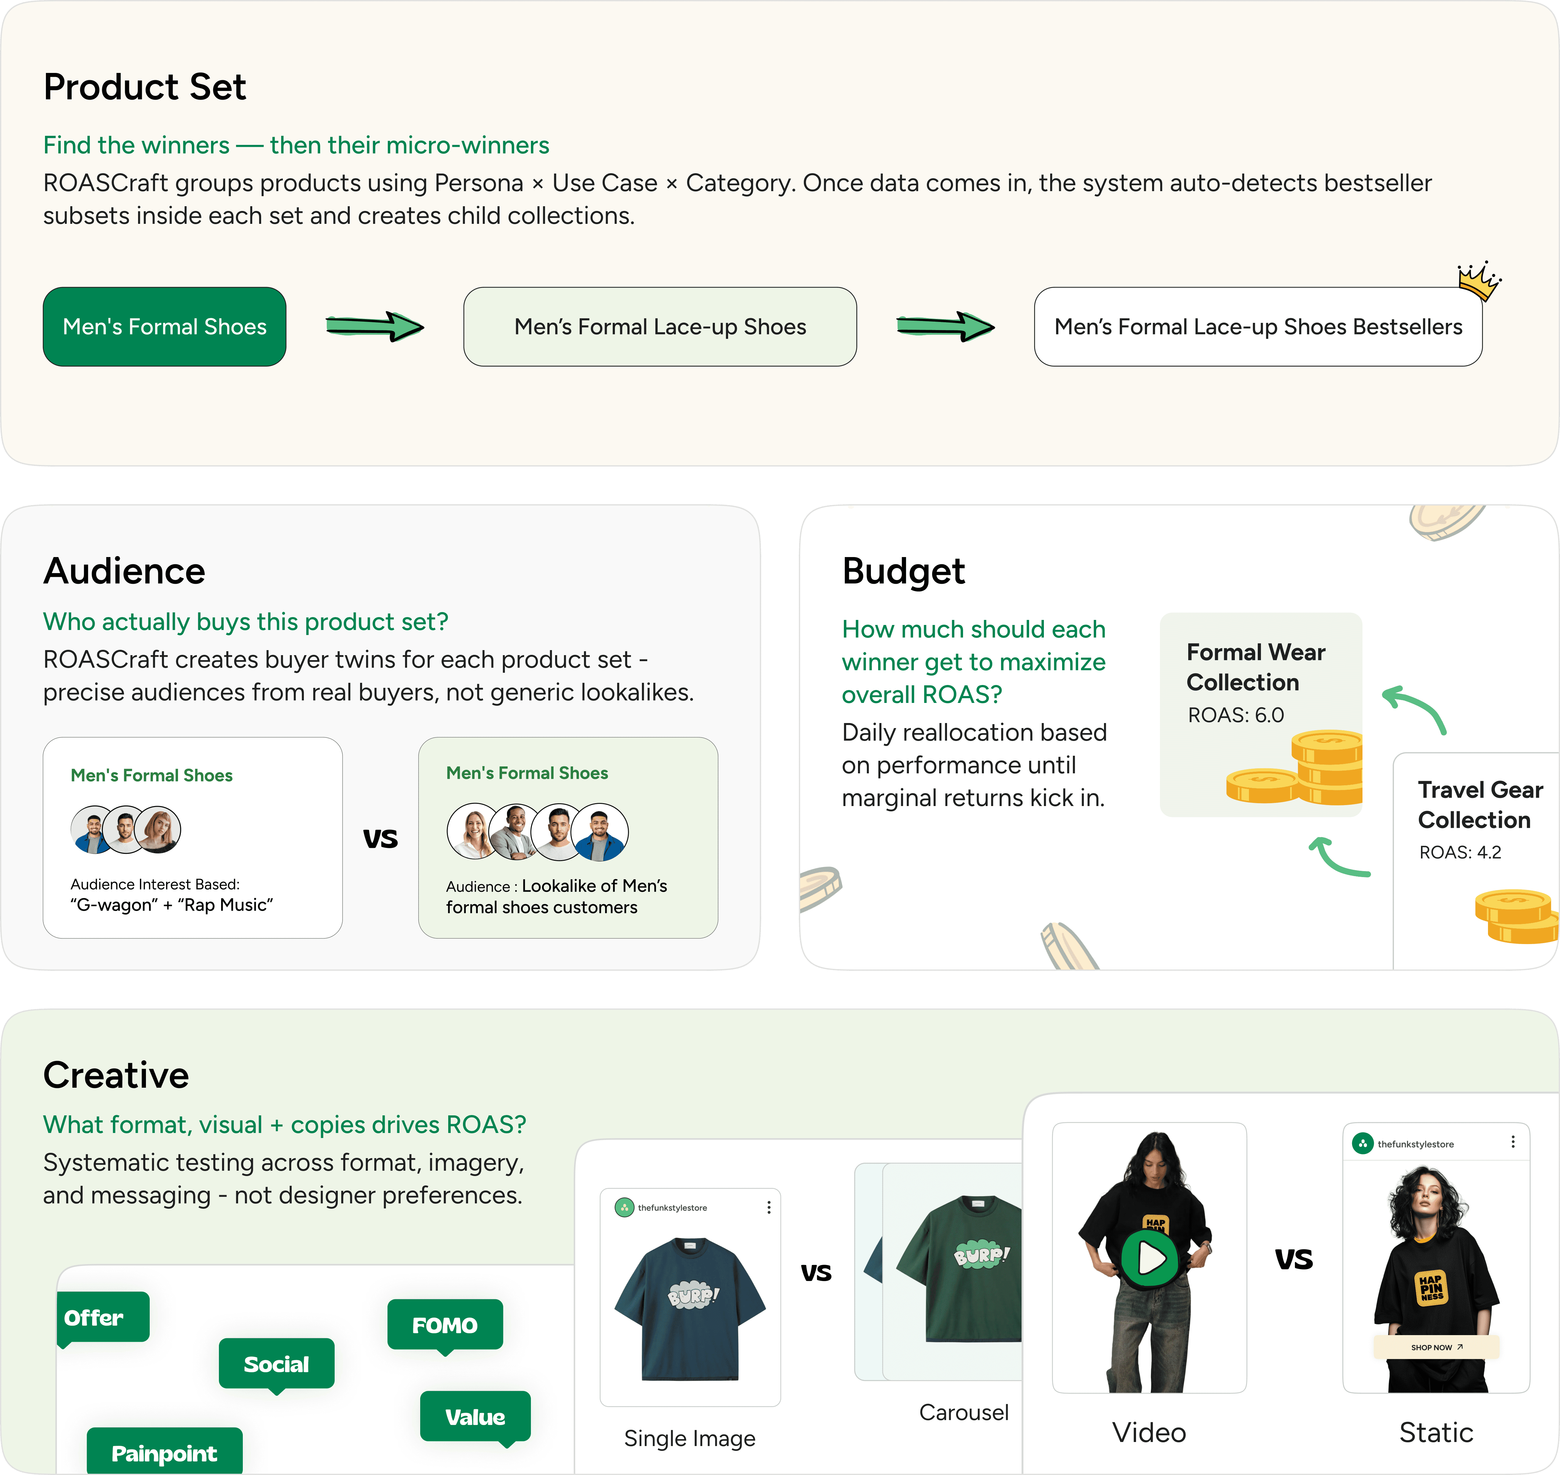The image size is (1560, 1475).
Task: Select the Men's Formal Lace-up Shoes box
Action: [660, 326]
